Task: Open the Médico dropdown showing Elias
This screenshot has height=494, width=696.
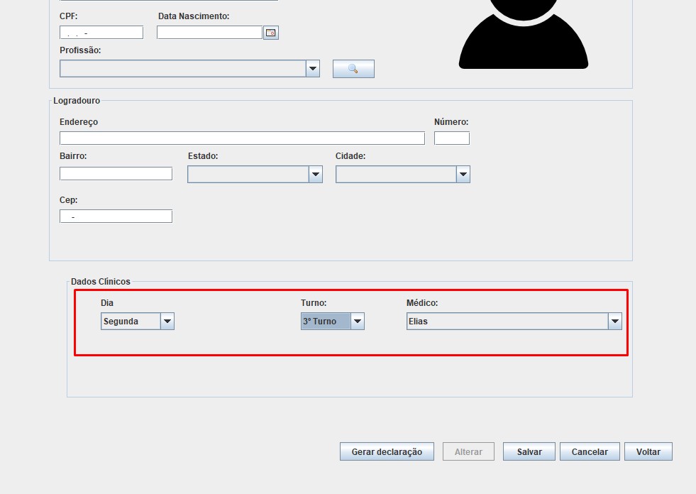Action: (514, 322)
